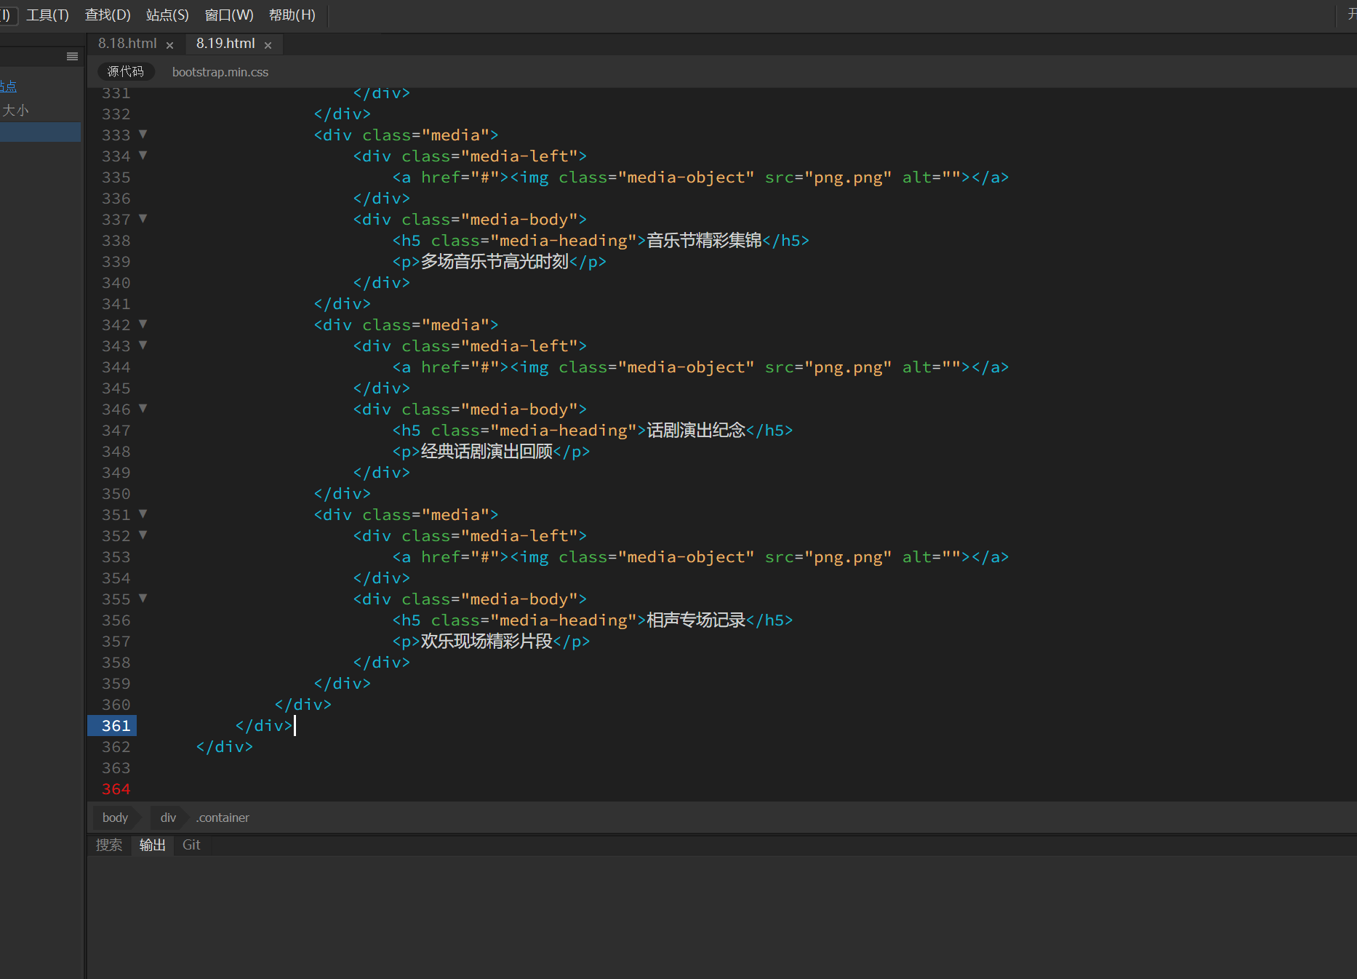Click the heading text 相声专场记录
Screen dimensions: 1357x979
[696, 620]
